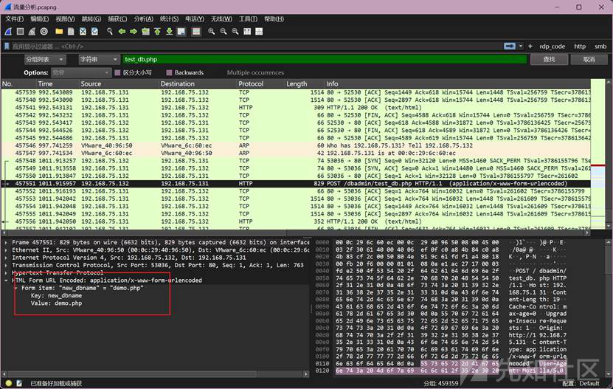This screenshot has width=613, height=389.
Task: Restart the current capture
Action: pos(32,31)
